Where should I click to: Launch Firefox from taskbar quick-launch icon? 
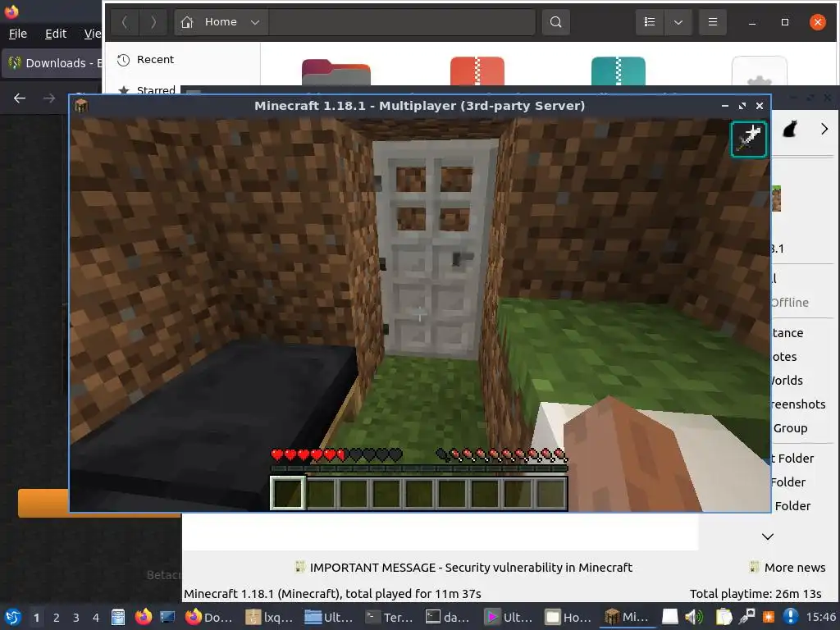click(x=143, y=617)
